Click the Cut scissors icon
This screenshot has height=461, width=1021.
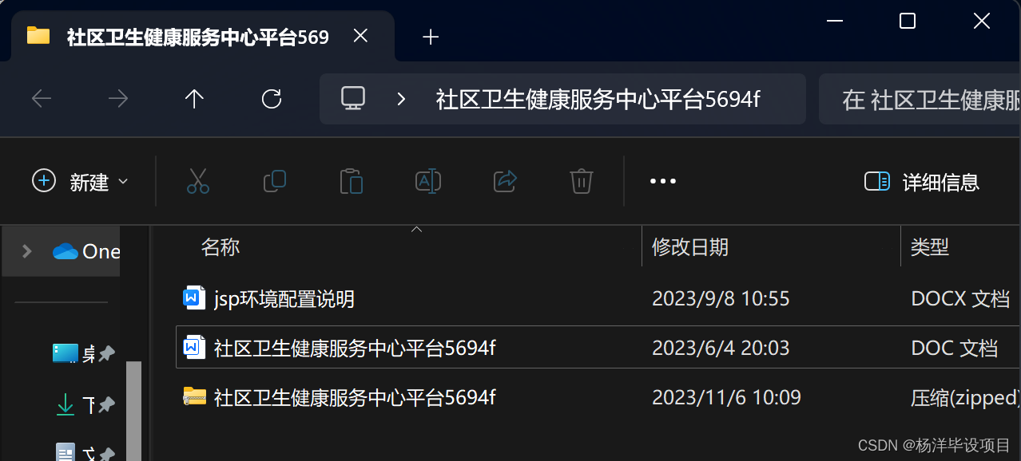tap(197, 181)
